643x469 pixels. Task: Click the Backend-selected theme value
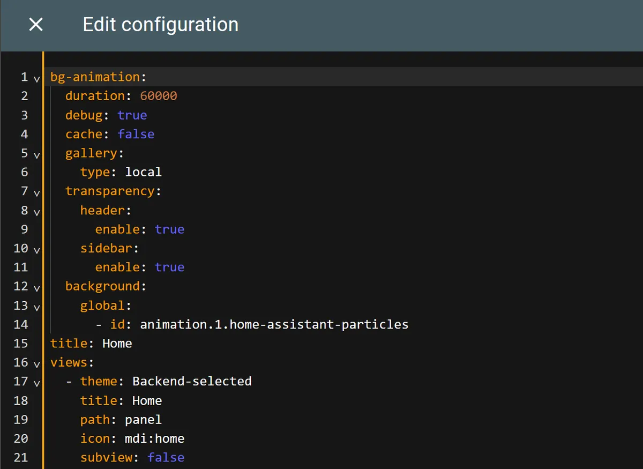192,381
